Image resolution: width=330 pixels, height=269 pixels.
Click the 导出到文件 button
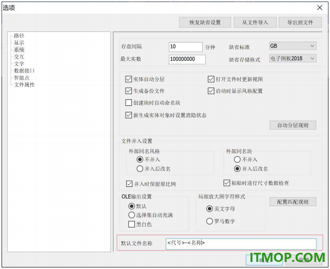(300, 22)
